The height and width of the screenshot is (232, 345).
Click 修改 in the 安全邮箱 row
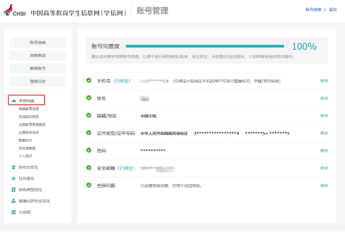pos(324,168)
